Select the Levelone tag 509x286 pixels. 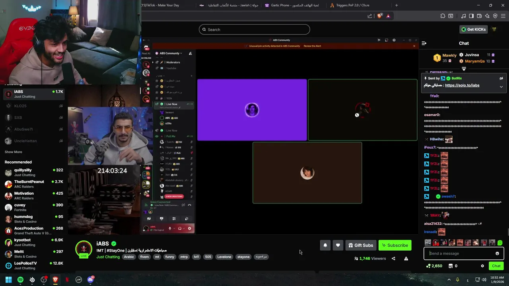(x=224, y=257)
